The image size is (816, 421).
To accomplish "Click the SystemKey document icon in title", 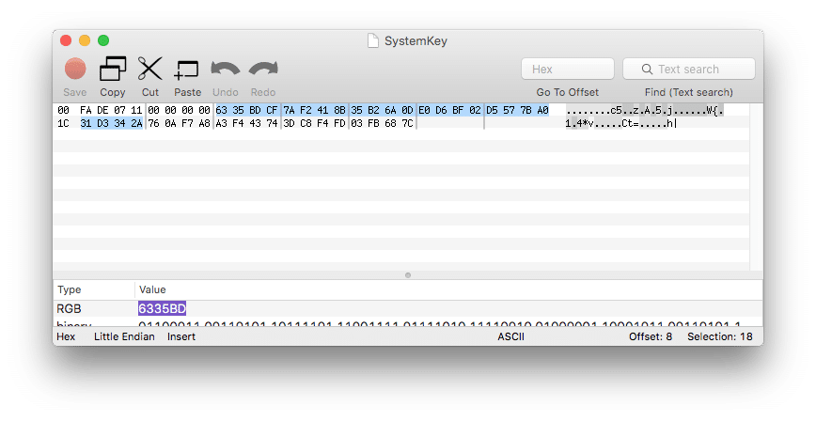I will (372, 40).
